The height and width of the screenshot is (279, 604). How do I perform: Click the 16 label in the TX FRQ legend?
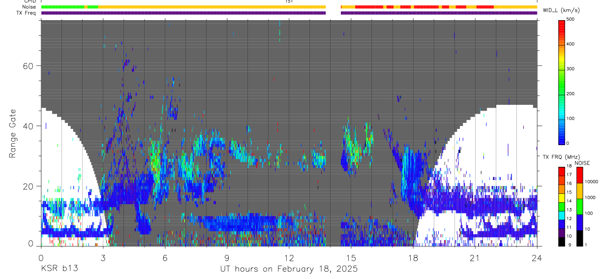coord(569,184)
